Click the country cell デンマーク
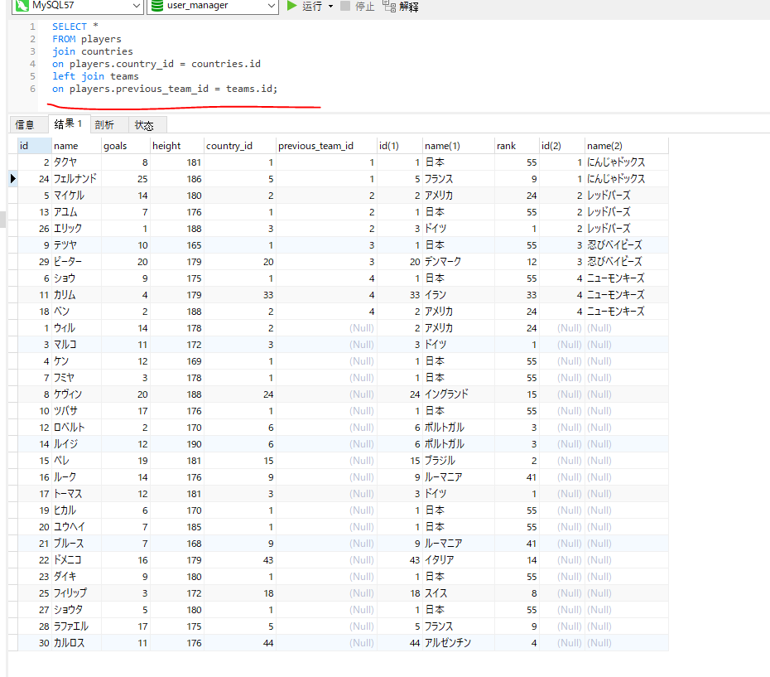770x677 pixels. (x=458, y=262)
